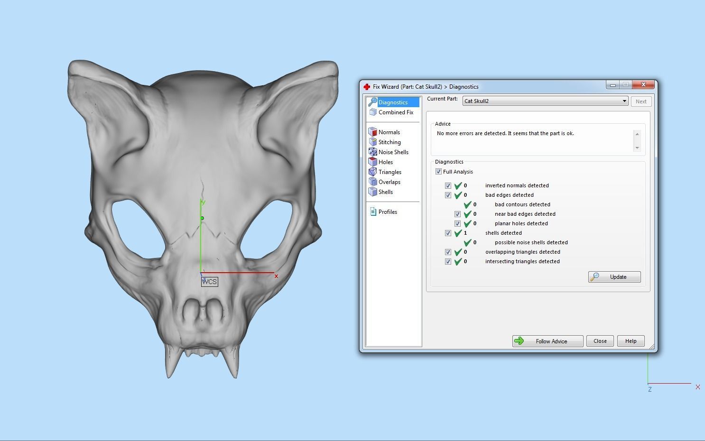Uncheck bad edges detected checkbox
Image resolution: width=705 pixels, height=441 pixels.
448,195
